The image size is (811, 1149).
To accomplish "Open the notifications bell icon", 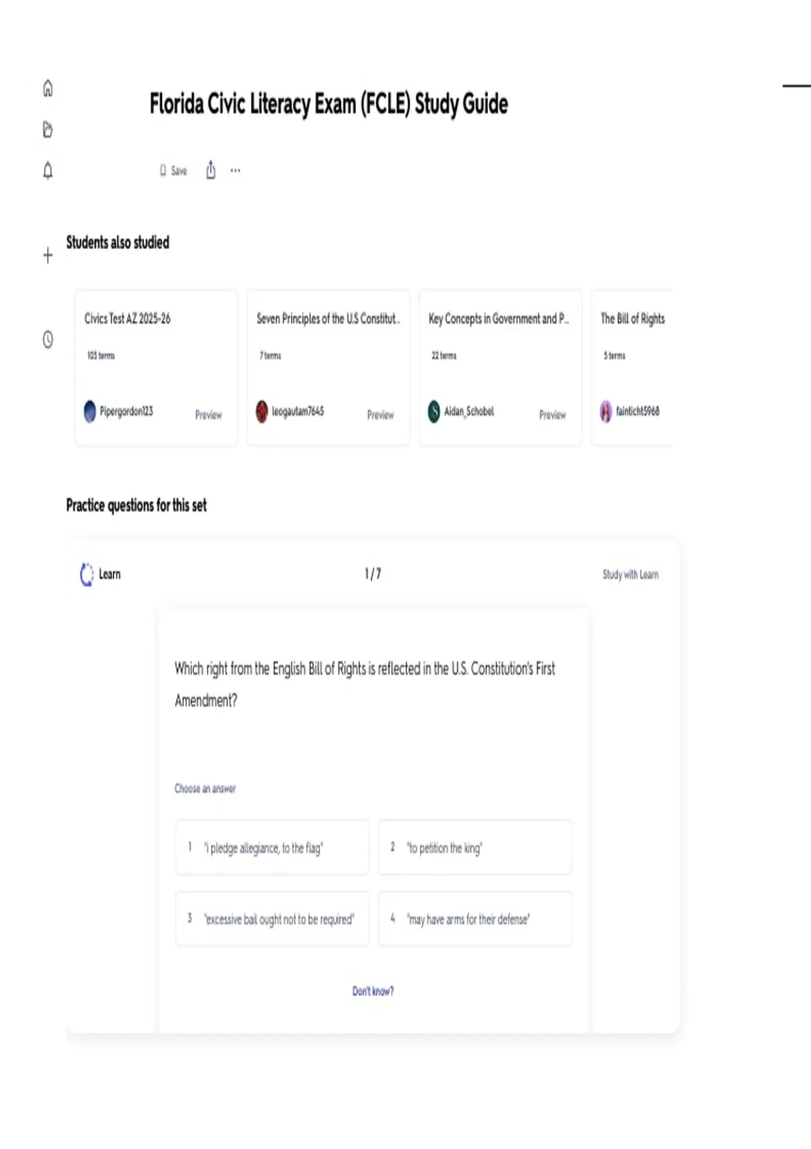I will coord(48,170).
